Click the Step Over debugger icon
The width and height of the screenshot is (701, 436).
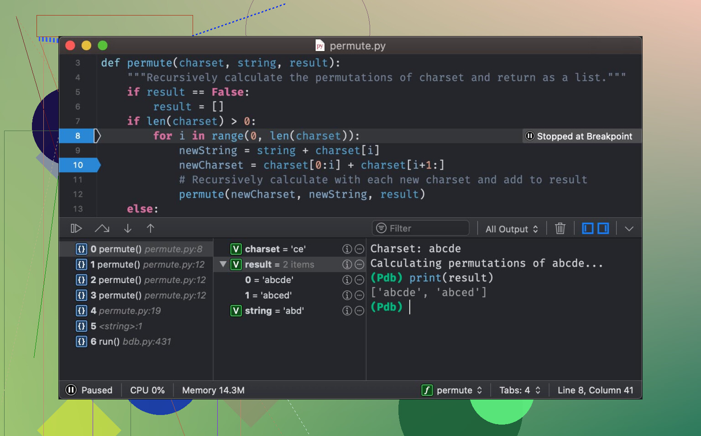[102, 228]
